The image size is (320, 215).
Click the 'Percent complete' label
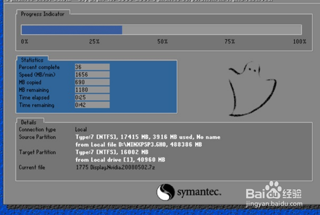pyautogui.click(x=39, y=67)
